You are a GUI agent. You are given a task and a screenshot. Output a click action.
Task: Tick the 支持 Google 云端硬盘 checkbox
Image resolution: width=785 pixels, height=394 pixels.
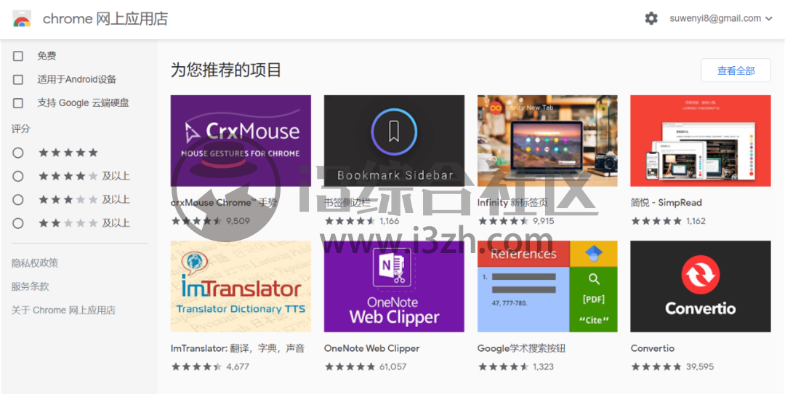coord(18,103)
